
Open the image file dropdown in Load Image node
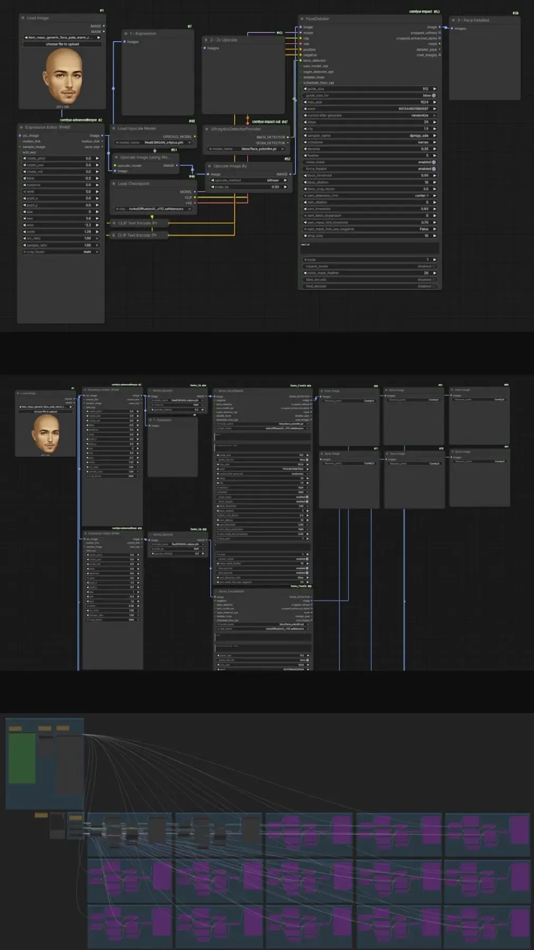[62, 37]
